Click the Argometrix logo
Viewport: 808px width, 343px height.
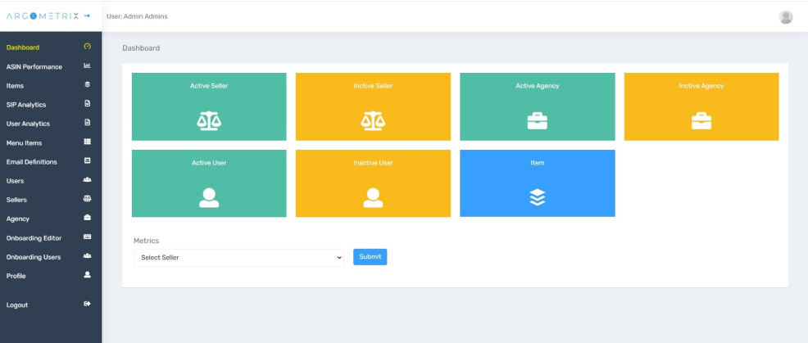pos(42,16)
